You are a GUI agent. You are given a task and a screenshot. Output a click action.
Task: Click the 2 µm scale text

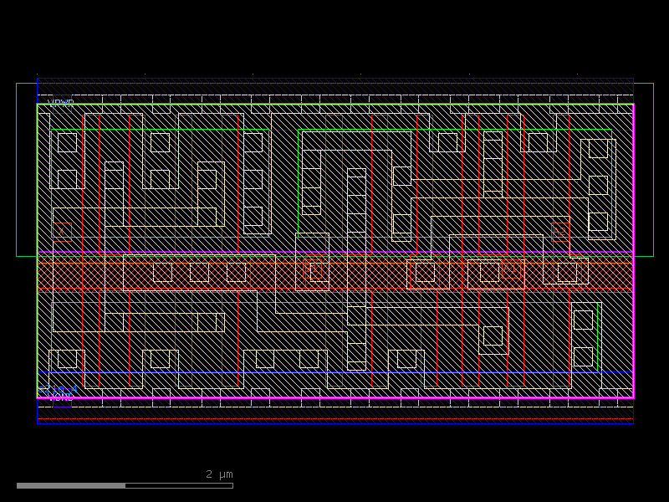tap(219, 474)
